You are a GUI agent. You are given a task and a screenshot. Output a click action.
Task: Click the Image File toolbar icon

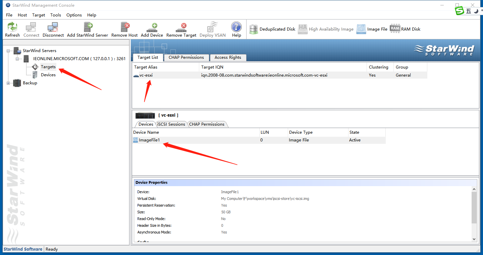pyautogui.click(x=361, y=29)
